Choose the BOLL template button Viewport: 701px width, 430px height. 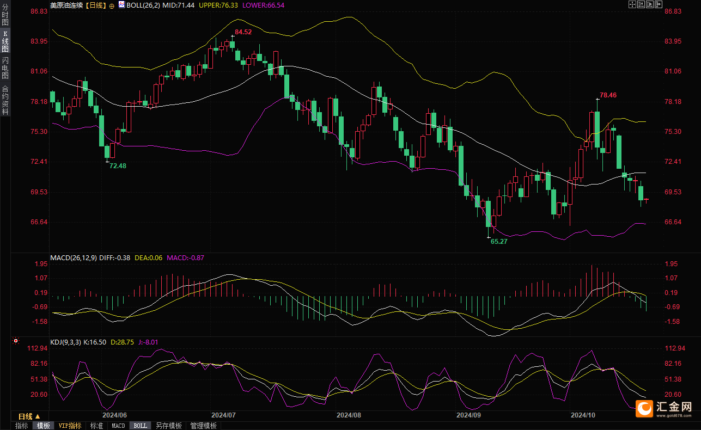(x=140, y=426)
